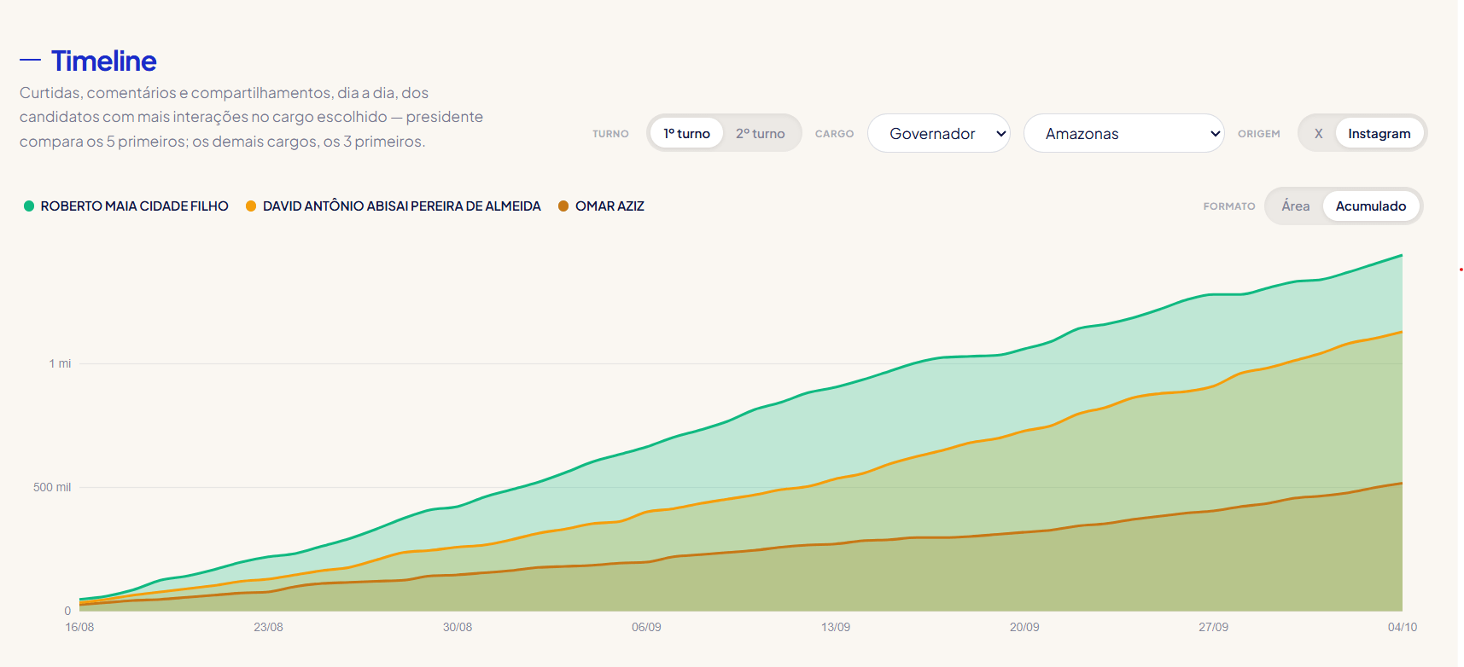Screen dimensions: 1464x667
Task: Click the 06/09 date on the axis
Action: (x=646, y=627)
